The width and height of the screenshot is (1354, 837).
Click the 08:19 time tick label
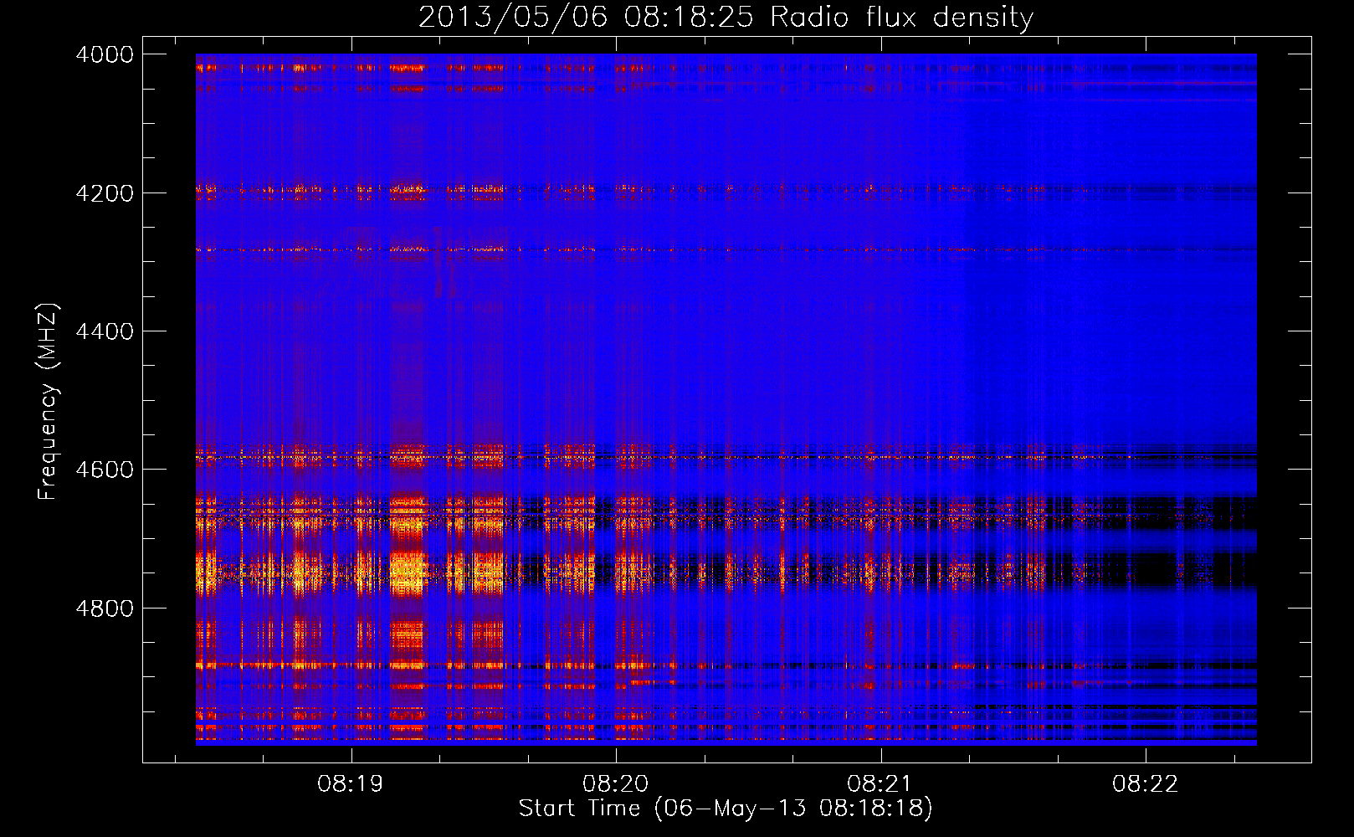(x=351, y=784)
